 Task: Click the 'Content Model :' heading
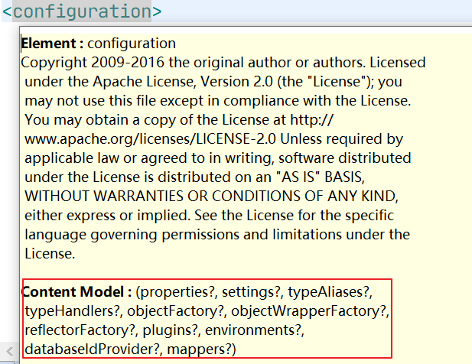coord(76,291)
